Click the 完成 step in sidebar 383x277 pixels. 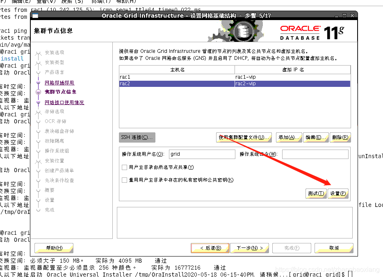click(50, 210)
